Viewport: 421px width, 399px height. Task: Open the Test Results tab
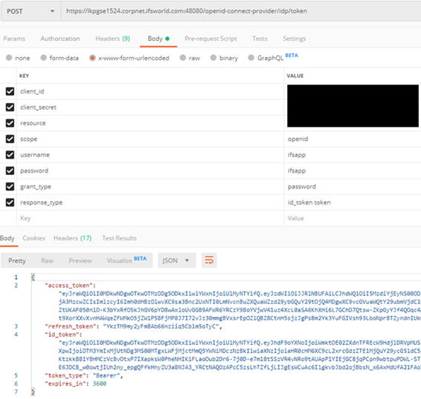pos(120,238)
